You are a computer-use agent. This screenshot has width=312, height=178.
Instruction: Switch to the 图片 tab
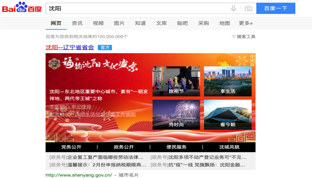(x=119, y=23)
